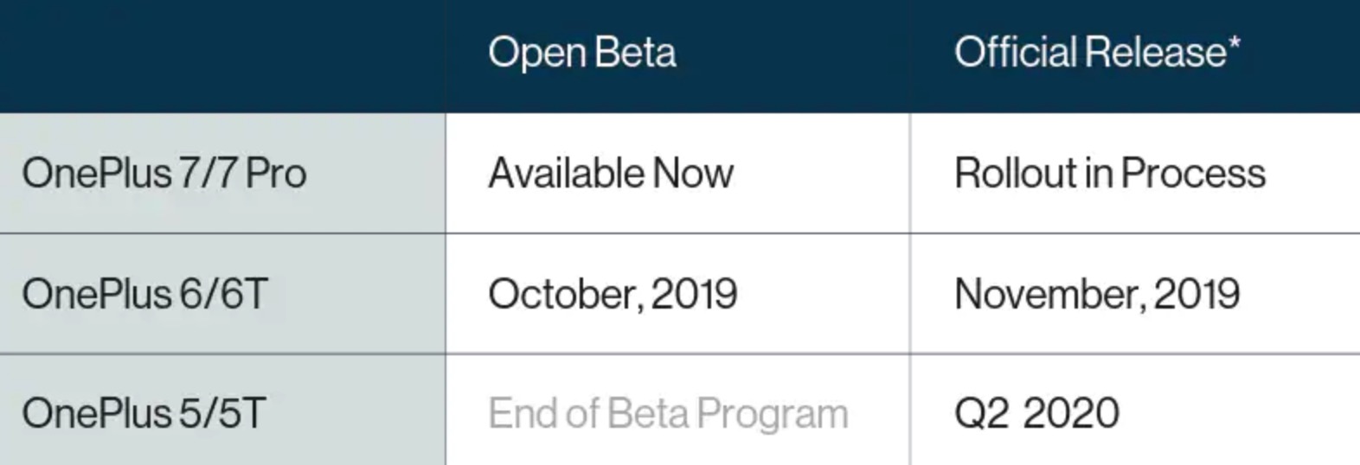Click the asterisk after Official Release
The image size is (1360, 465).
1235,43
